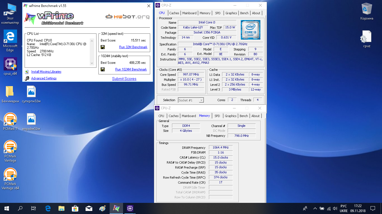Screen dimensions: 382x214
Task: Click the Core Speed value field
Action: pyautogui.click(x=191, y=75)
